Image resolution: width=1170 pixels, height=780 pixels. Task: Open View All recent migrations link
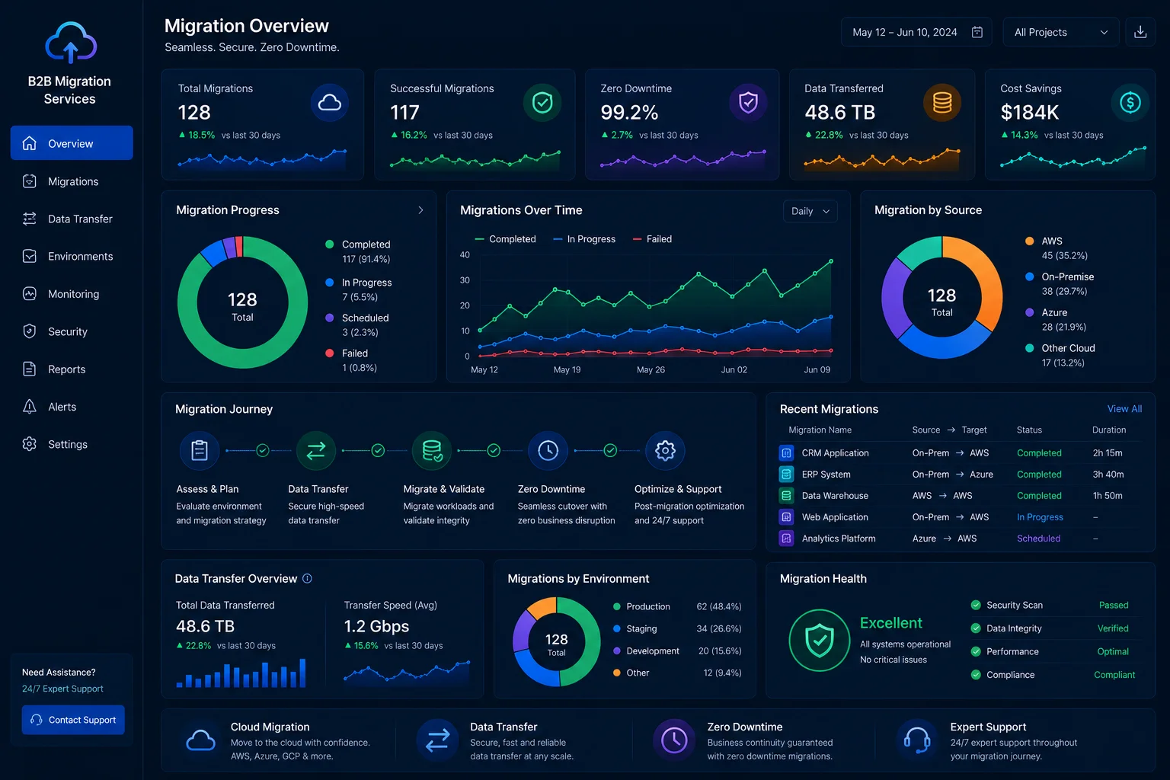click(x=1124, y=409)
